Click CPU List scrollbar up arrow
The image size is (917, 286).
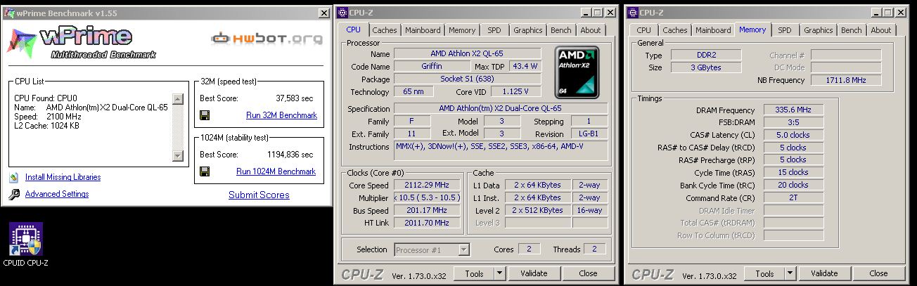point(178,99)
